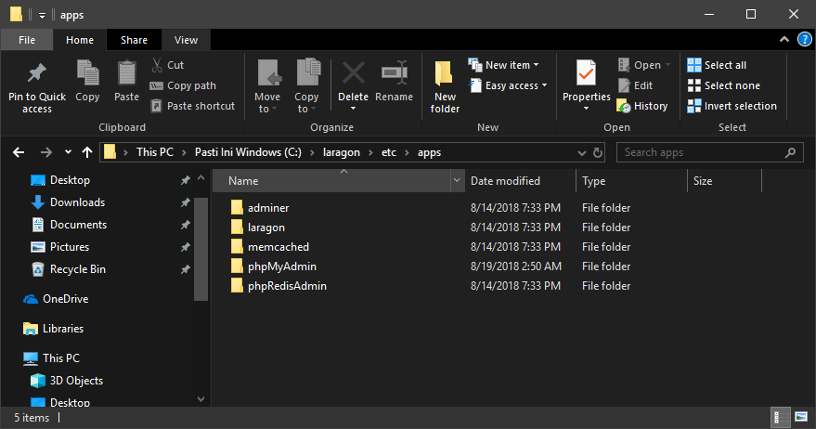Screen dimensions: 816x429
Task: Click the Paste ribbon icon
Action: 126,72
